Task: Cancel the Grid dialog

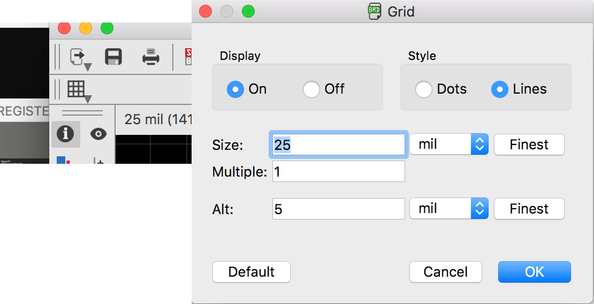Action: coord(445,272)
